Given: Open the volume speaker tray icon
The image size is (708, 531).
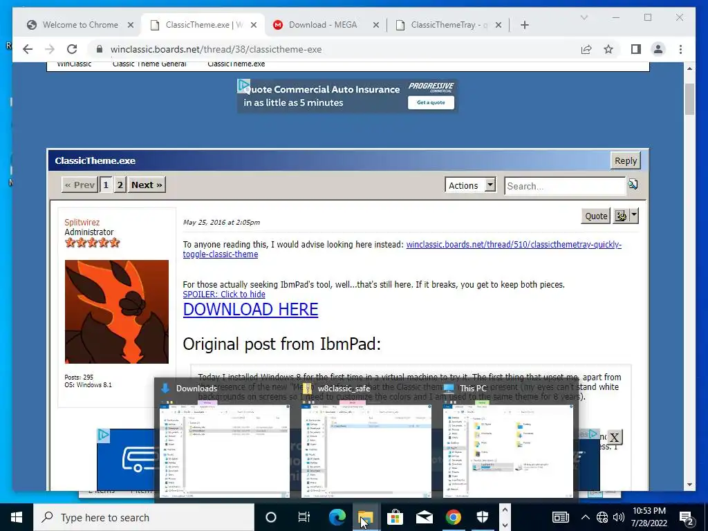Looking at the screenshot, I should [x=619, y=517].
